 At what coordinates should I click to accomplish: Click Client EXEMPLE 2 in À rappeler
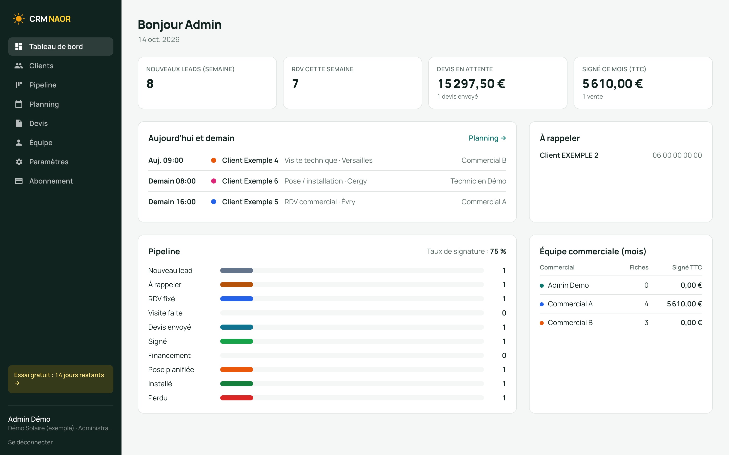click(x=569, y=155)
